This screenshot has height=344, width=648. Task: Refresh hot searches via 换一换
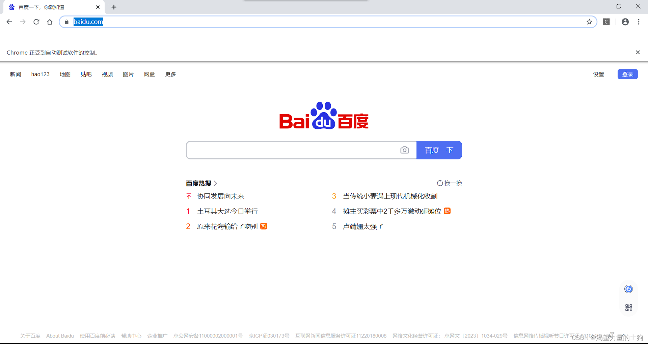click(x=450, y=183)
